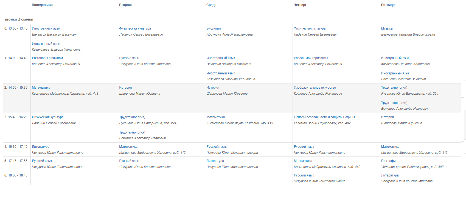Screen dimensions: 466x197
Task: Click Основы безопасности и защиты Родины
Action: (x=324, y=117)
